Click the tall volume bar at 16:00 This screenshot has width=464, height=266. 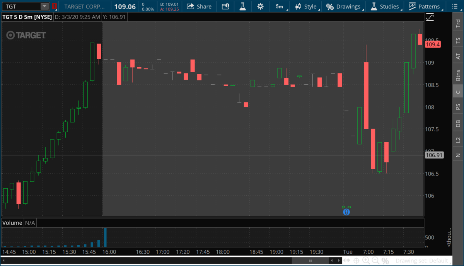click(105, 237)
